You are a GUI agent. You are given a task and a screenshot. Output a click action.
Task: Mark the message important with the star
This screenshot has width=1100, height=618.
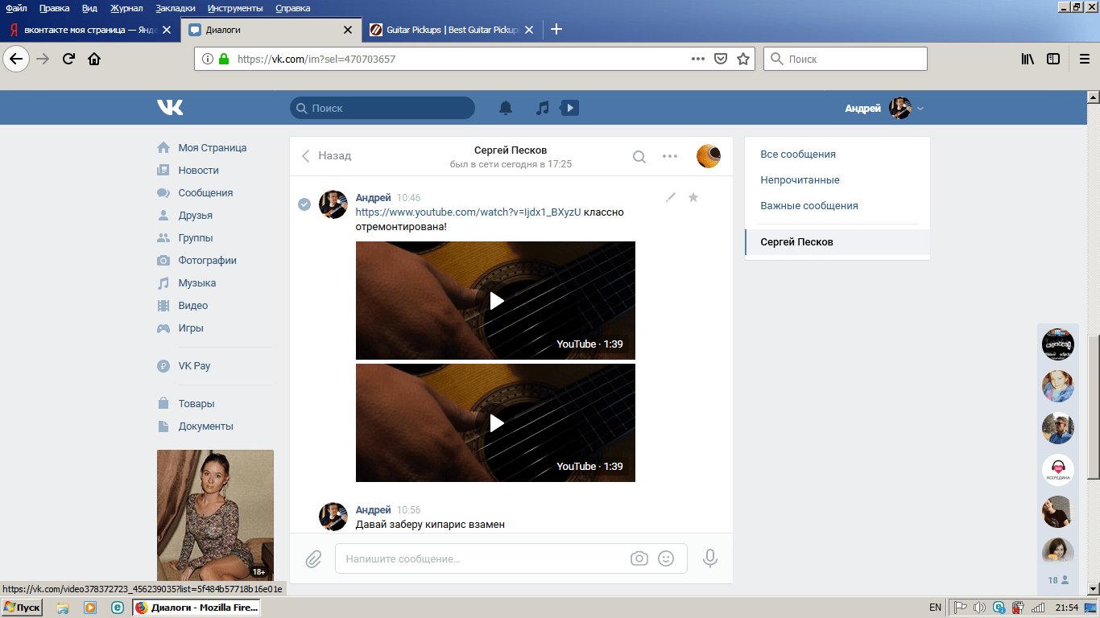click(693, 197)
